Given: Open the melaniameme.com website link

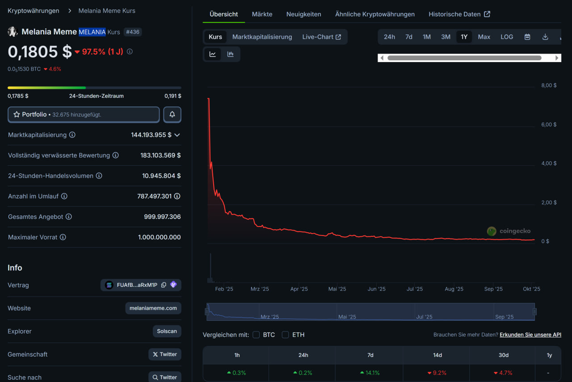Looking at the screenshot, I should tap(153, 308).
